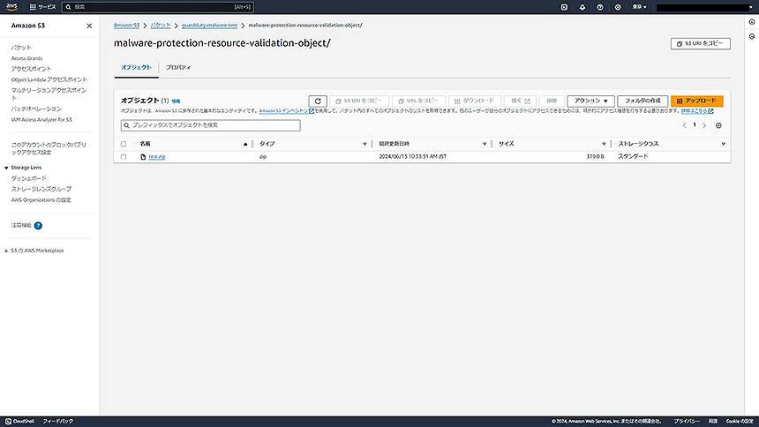Open table preferences gear
Image resolution: width=759 pixels, height=427 pixels.
point(718,125)
